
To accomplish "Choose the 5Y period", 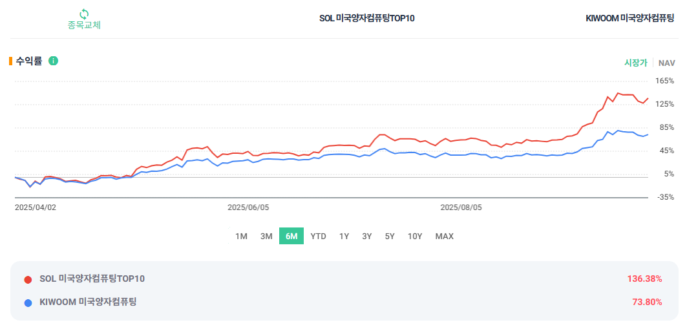I will (x=390, y=237).
